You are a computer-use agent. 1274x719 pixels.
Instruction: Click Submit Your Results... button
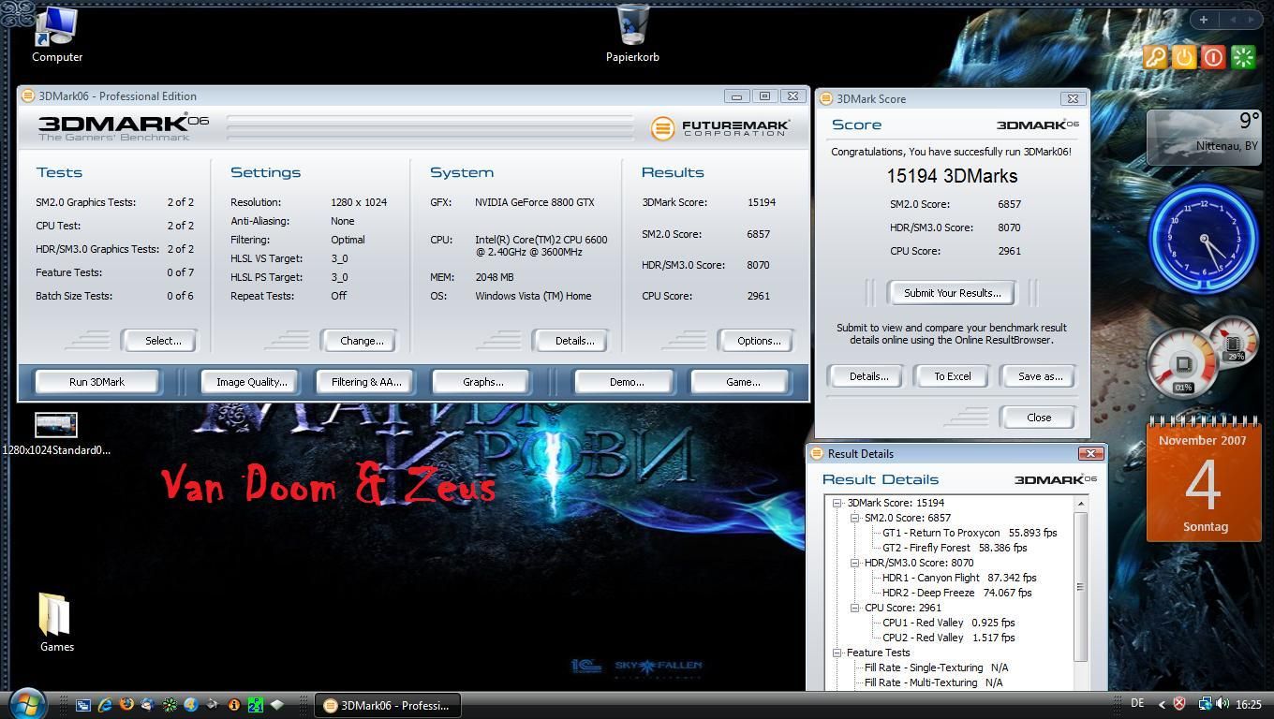click(x=952, y=293)
